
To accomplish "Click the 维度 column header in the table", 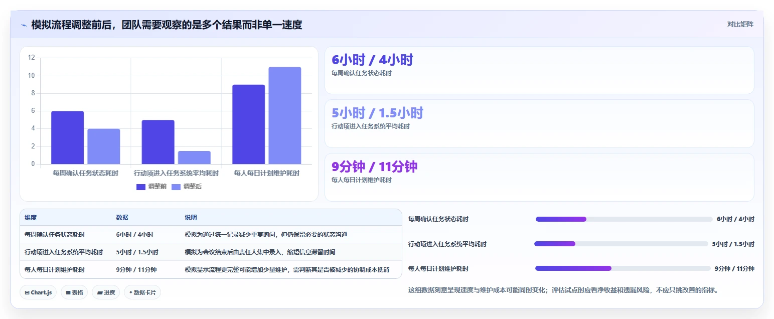I will click(31, 218).
